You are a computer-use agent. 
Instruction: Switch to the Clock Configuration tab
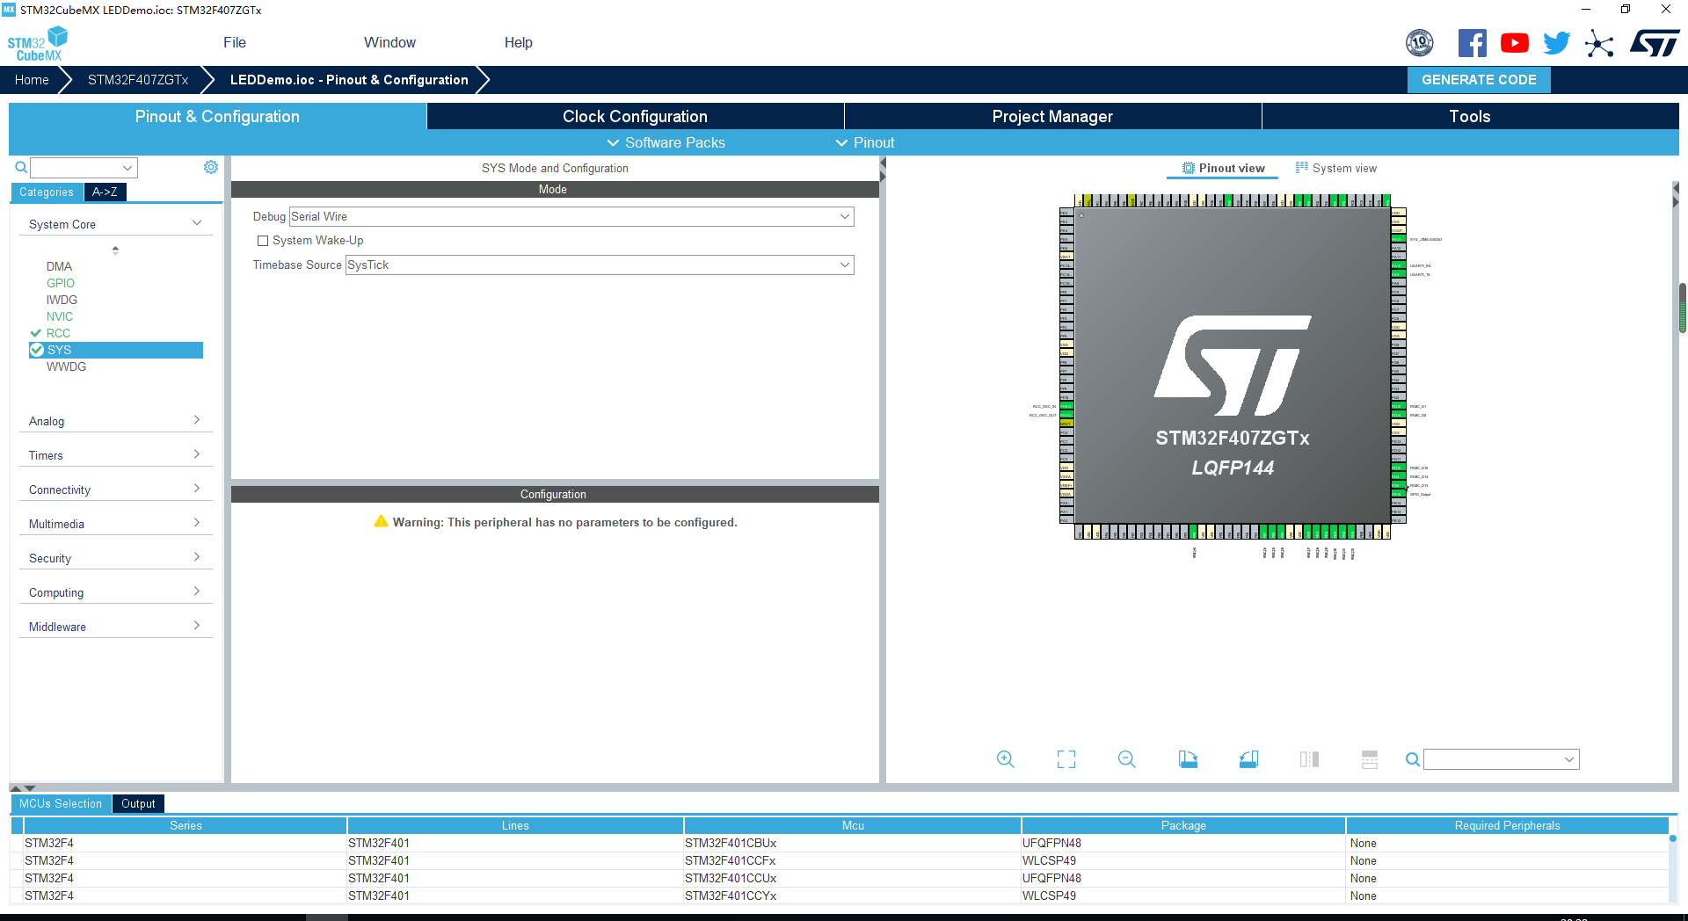pos(635,116)
